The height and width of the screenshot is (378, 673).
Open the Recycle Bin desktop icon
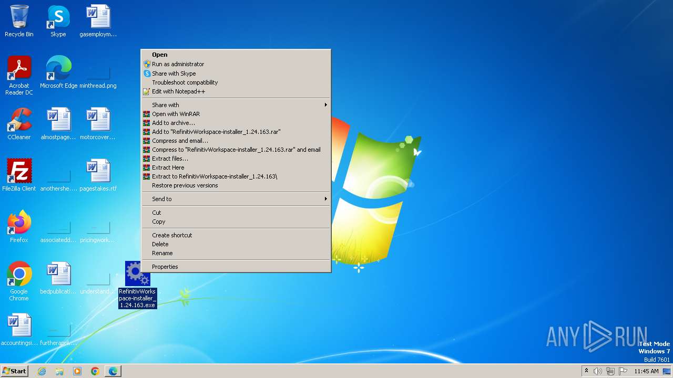pos(19,21)
